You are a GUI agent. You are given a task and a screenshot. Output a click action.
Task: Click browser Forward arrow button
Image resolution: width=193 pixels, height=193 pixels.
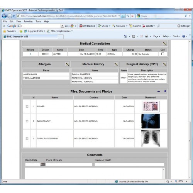(10, 16)
